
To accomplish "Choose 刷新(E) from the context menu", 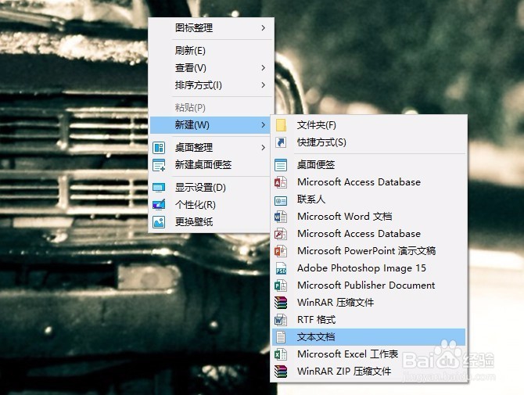I will point(211,51).
